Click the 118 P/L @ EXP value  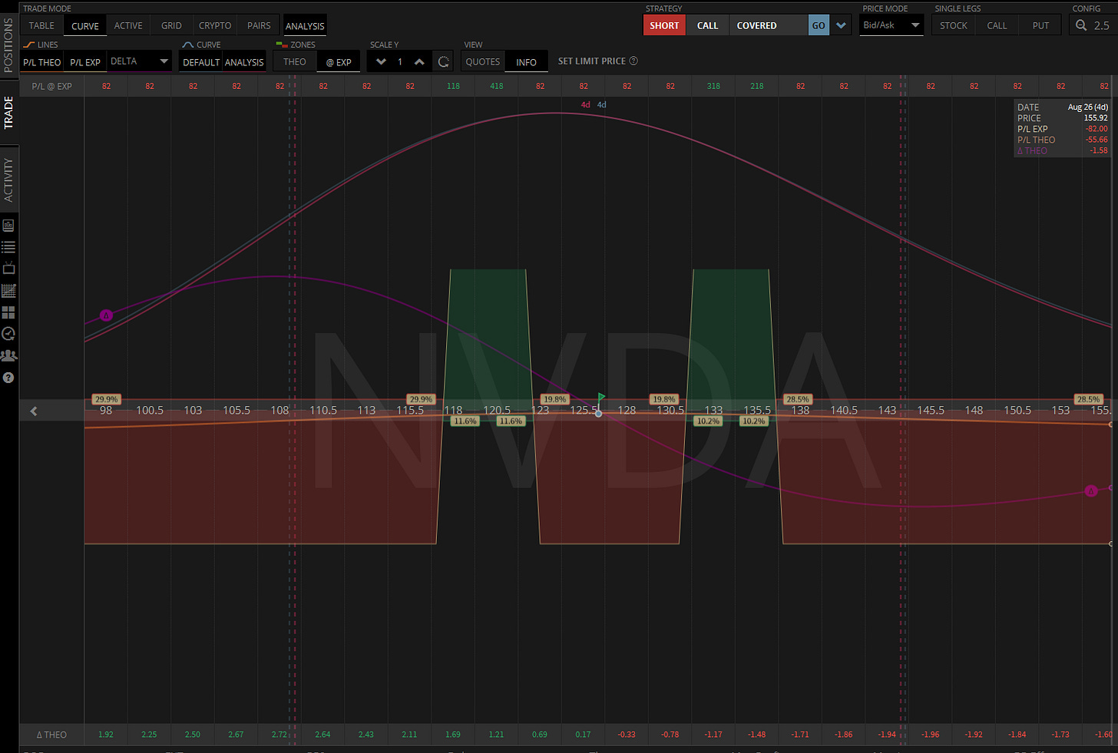coord(453,86)
